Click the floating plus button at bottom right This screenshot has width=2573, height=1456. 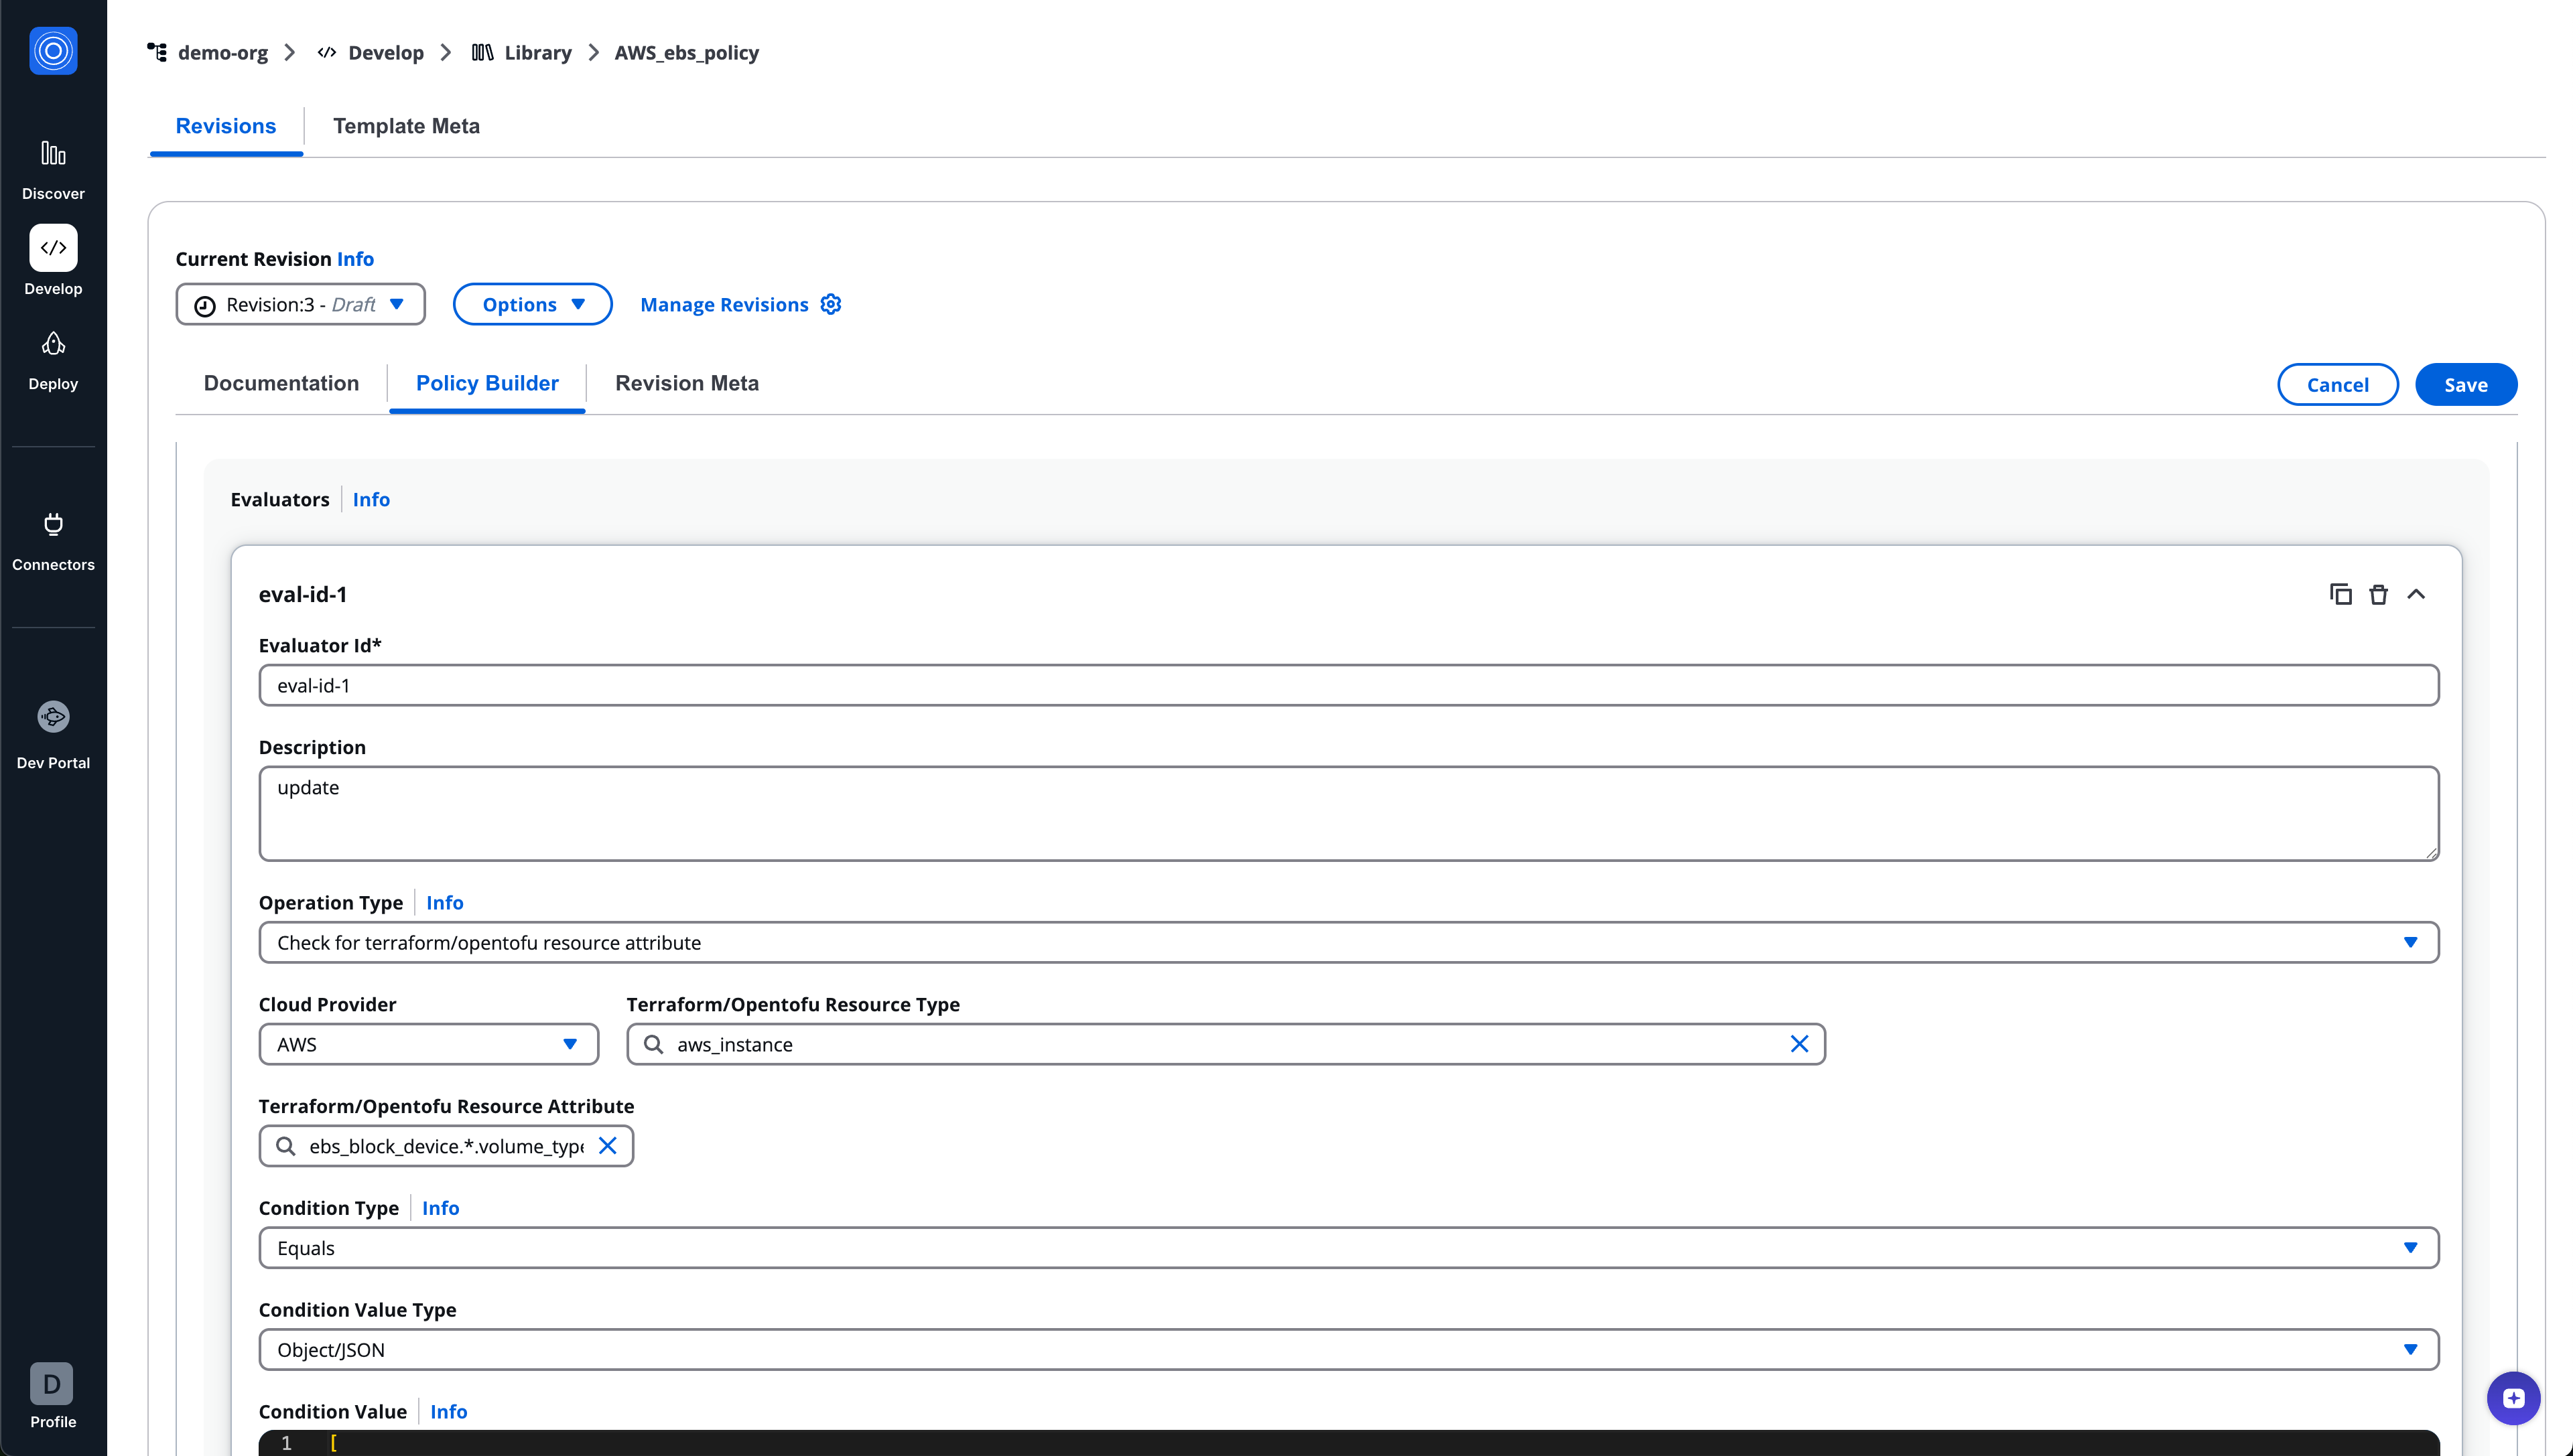point(2513,1398)
